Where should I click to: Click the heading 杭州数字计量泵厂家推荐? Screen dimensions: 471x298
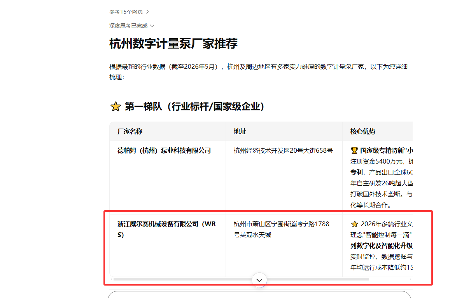[x=173, y=44]
